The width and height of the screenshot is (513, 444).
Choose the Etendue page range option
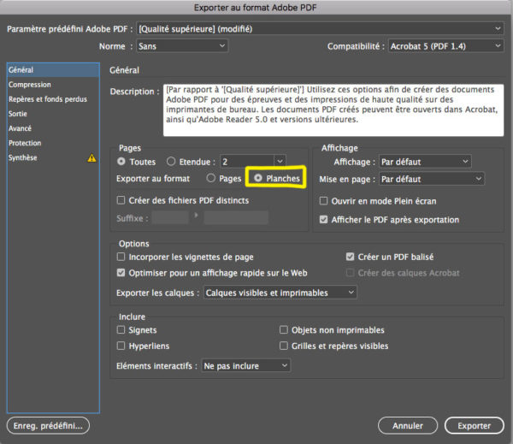[x=172, y=161]
